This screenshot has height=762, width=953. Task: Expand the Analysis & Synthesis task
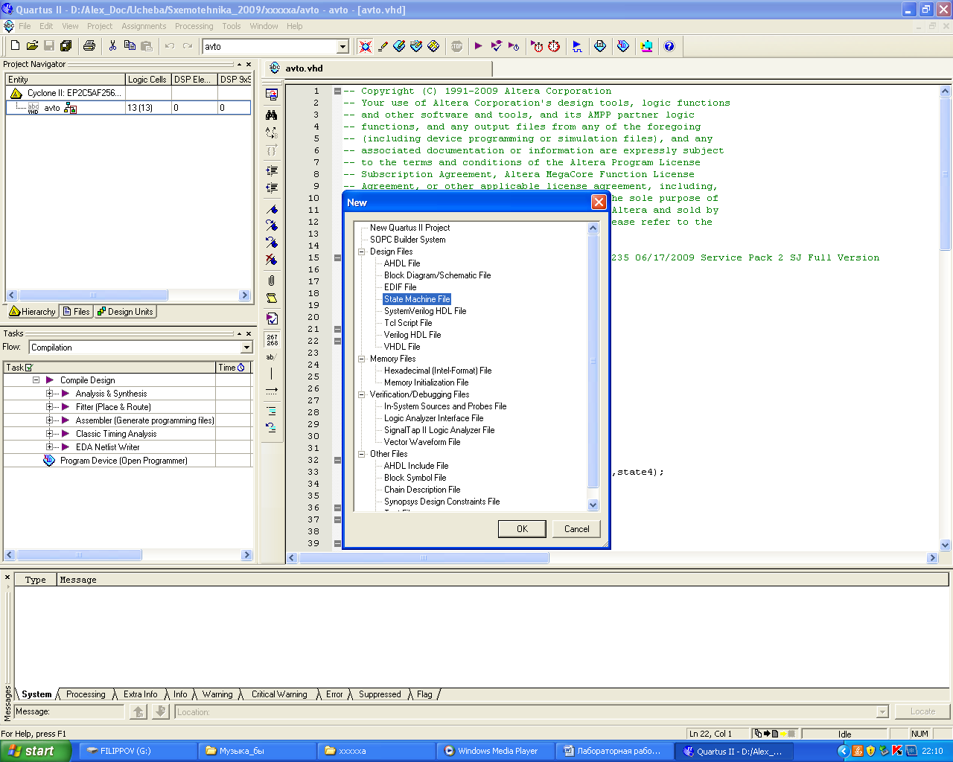click(50, 394)
